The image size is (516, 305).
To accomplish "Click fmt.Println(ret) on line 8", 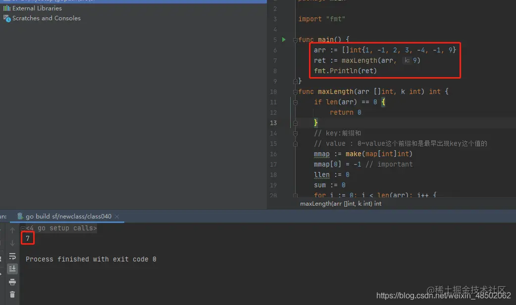I will click(345, 71).
